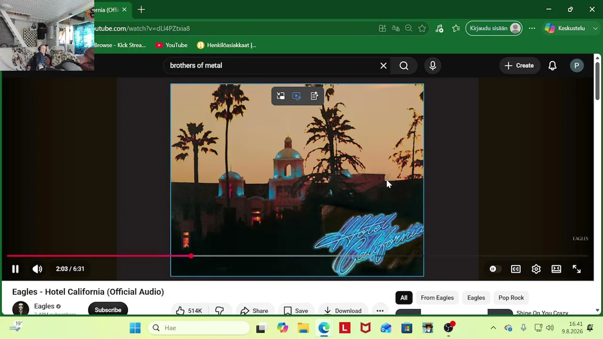Image resolution: width=603 pixels, height=339 pixels.
Task: Click the video progress bar scrubber
Action: tap(191, 256)
